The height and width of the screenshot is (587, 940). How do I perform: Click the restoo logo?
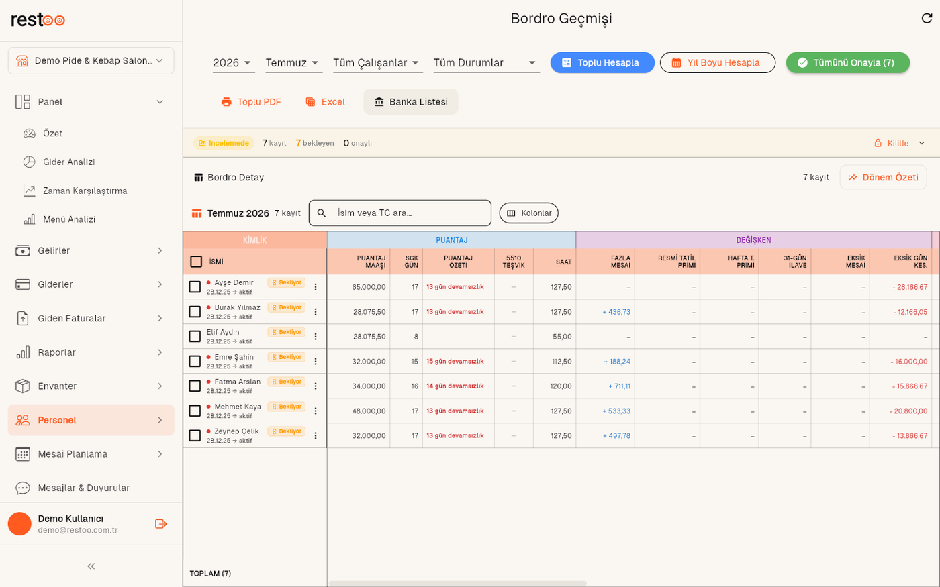[38, 20]
